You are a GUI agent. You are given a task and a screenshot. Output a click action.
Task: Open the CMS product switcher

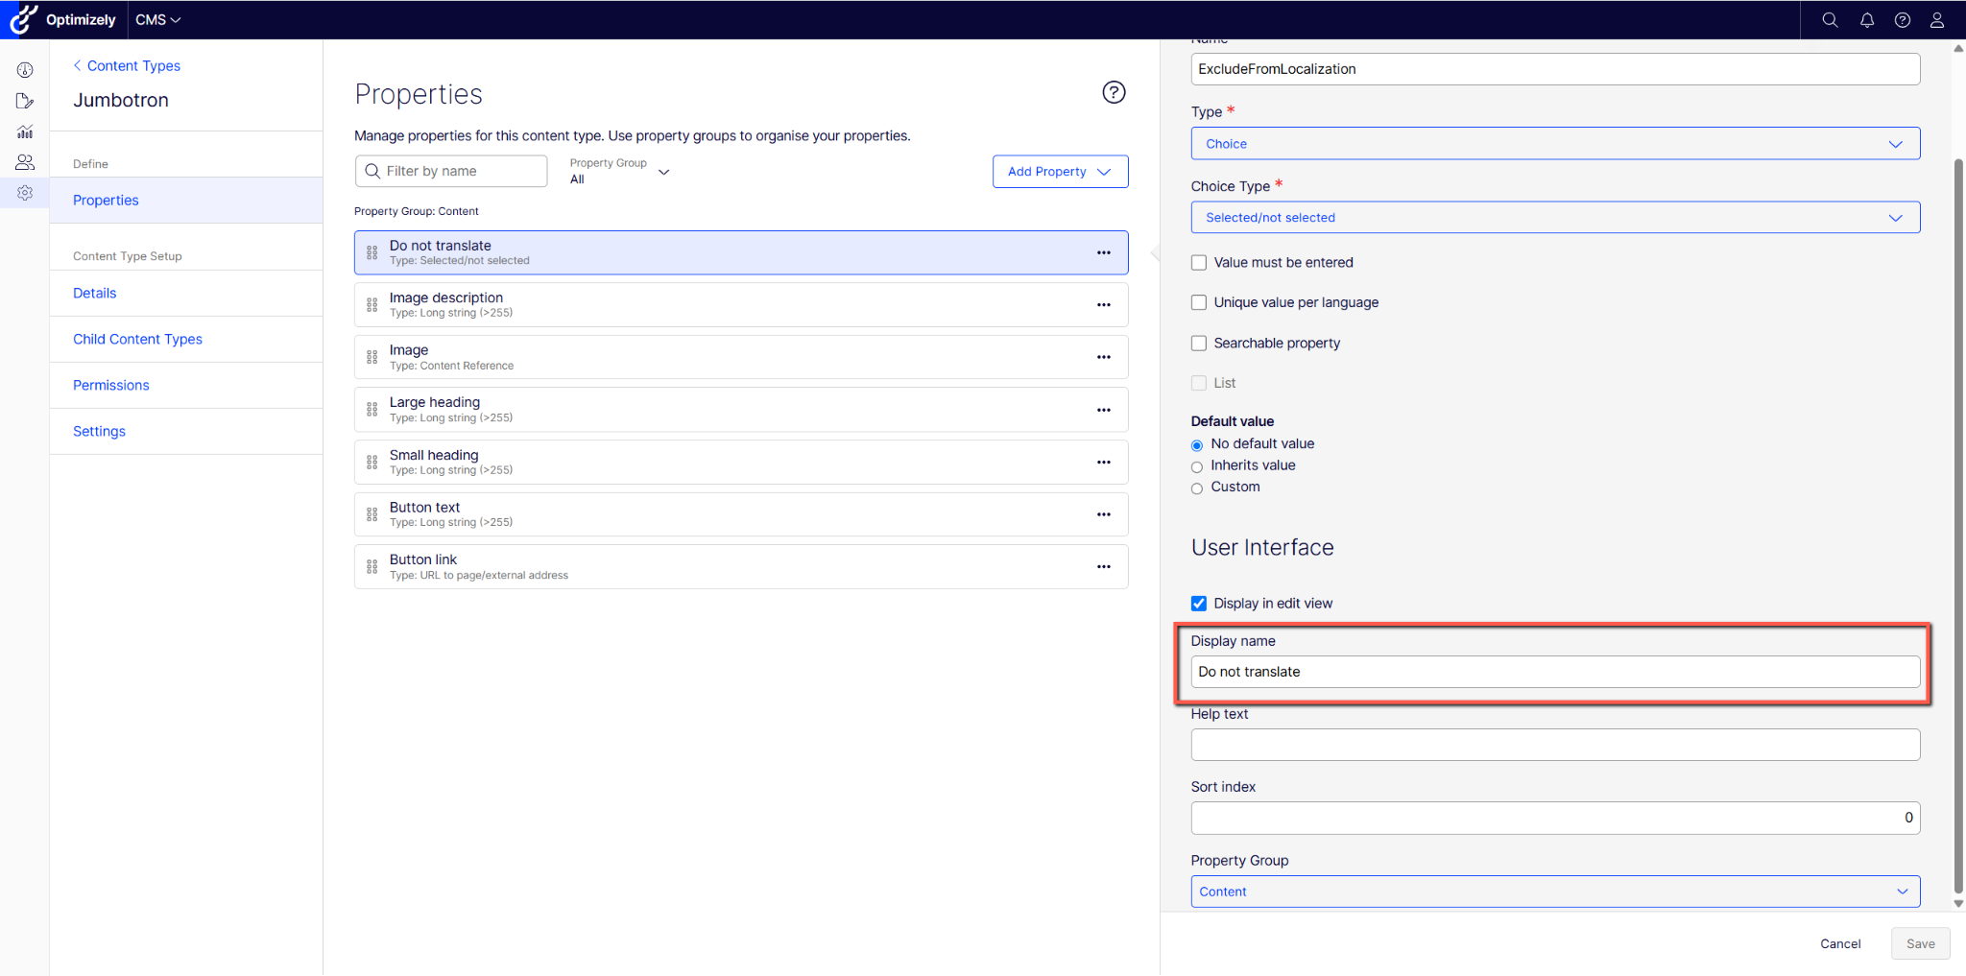[157, 20]
